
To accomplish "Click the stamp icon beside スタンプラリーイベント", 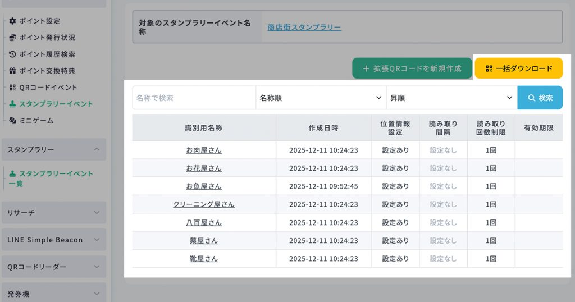I will click(x=13, y=104).
